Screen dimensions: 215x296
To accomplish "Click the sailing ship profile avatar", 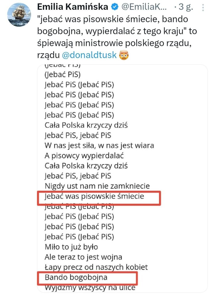I will pos(19,15).
